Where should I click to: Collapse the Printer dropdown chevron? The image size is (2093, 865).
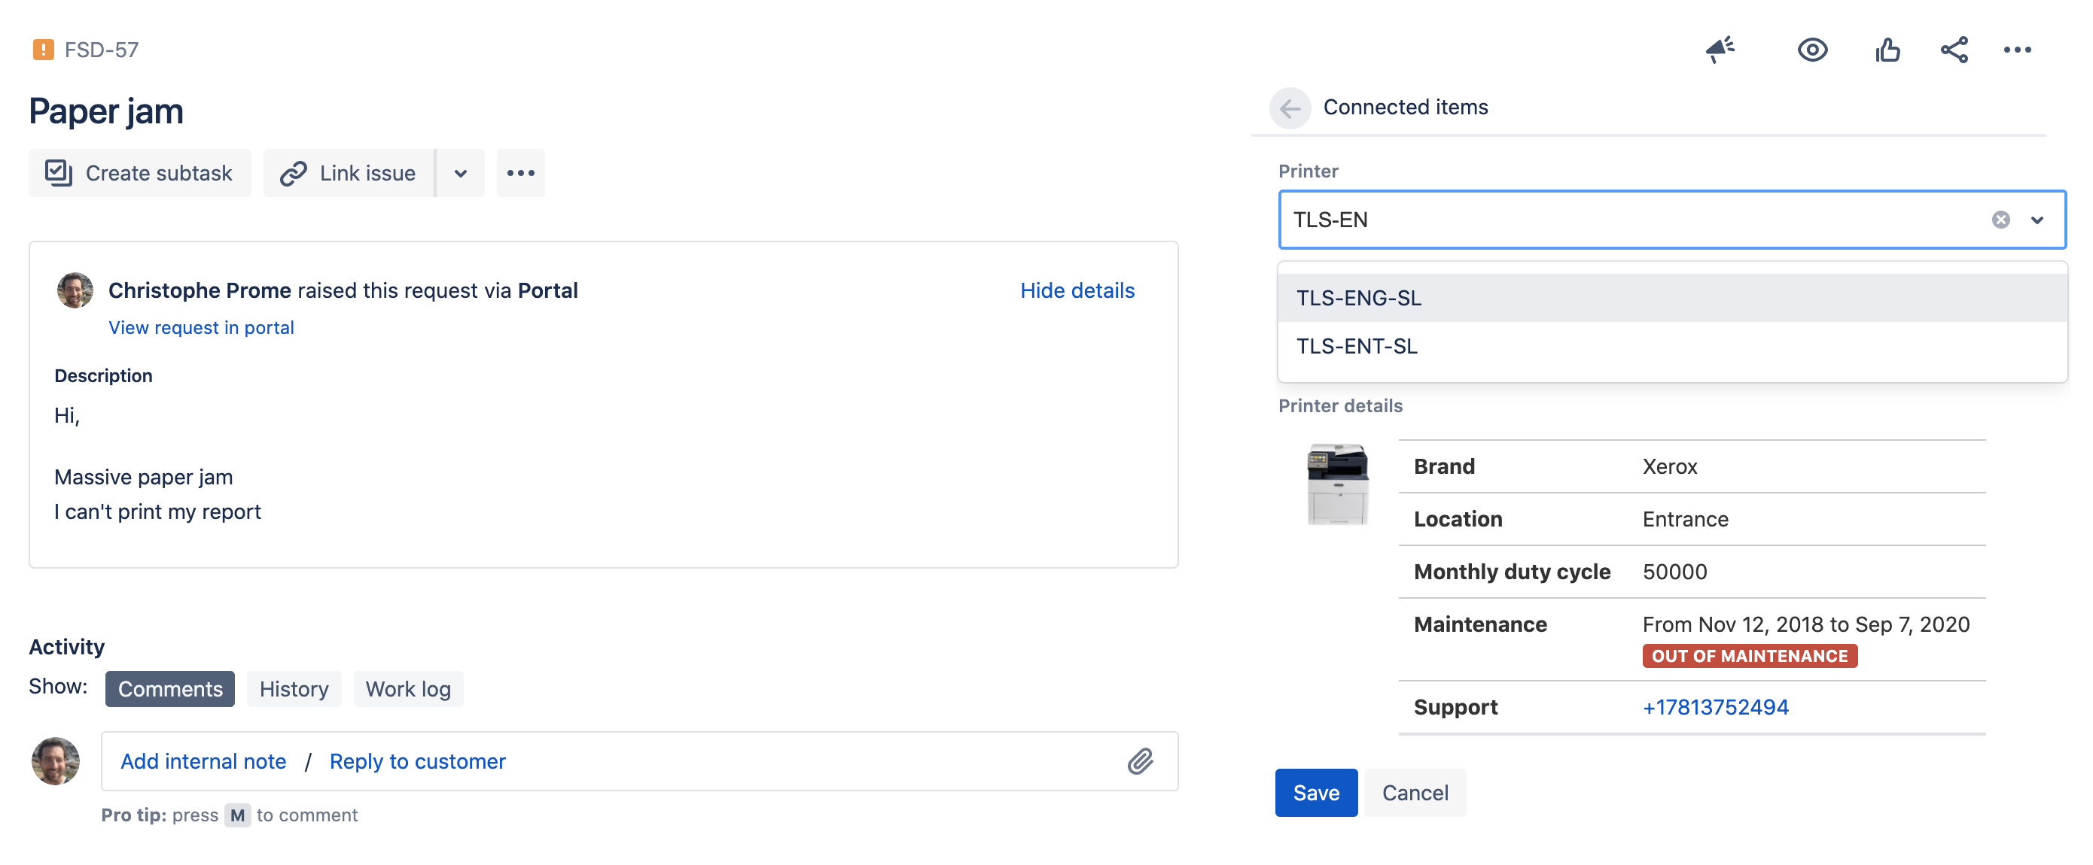pos(2037,220)
